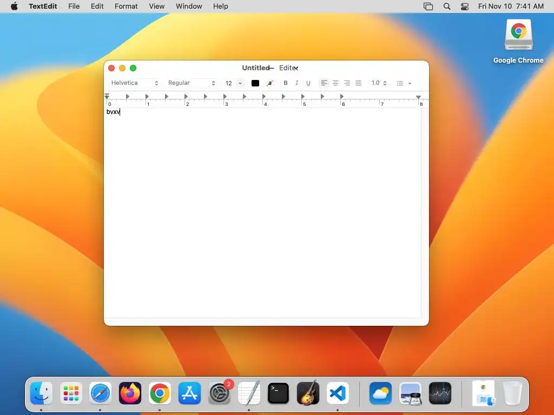Viewport: 554px width, 415px height.
Task: Toggle bold formatting in the toolbar
Action: pyautogui.click(x=286, y=83)
